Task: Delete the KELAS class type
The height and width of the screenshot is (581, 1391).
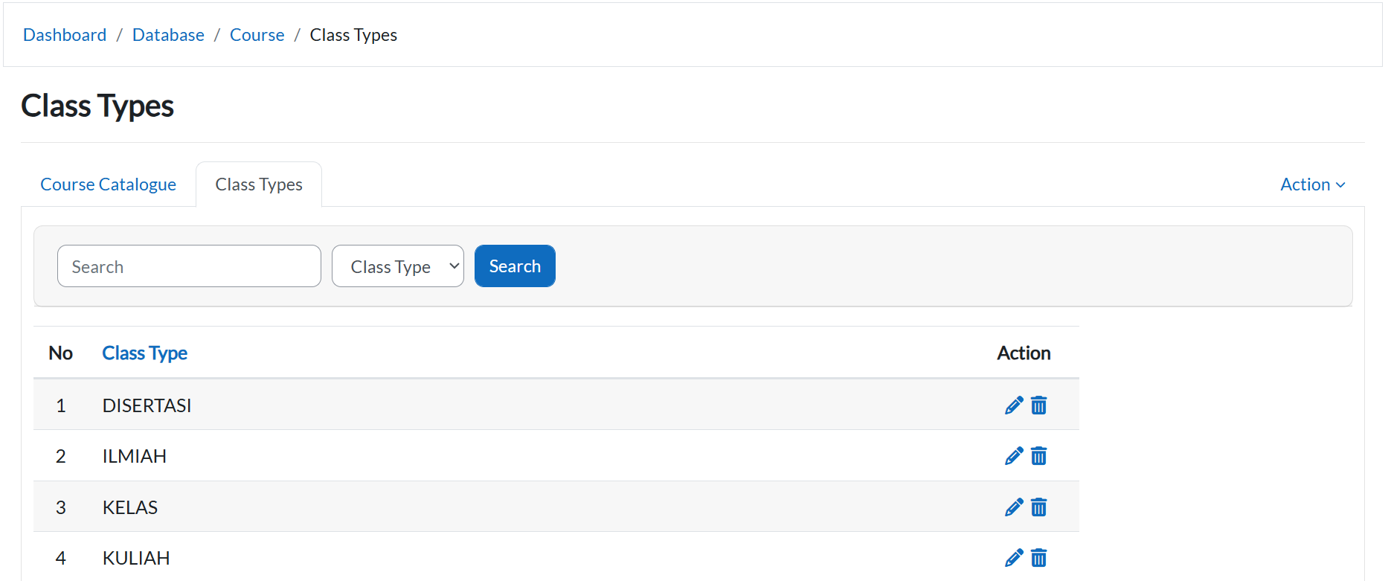Action: pyautogui.click(x=1039, y=507)
